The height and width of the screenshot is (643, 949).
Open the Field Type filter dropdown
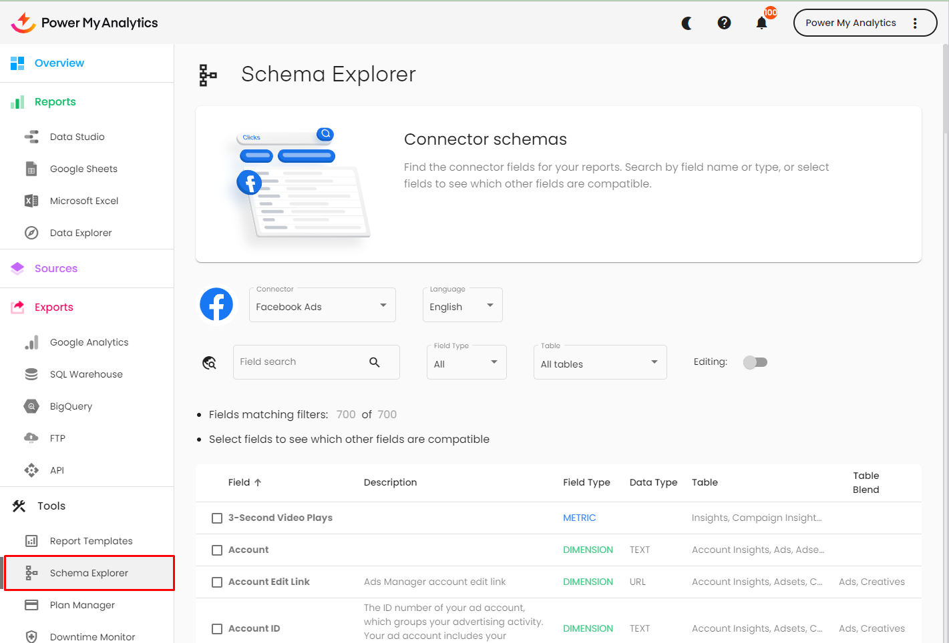tap(466, 363)
